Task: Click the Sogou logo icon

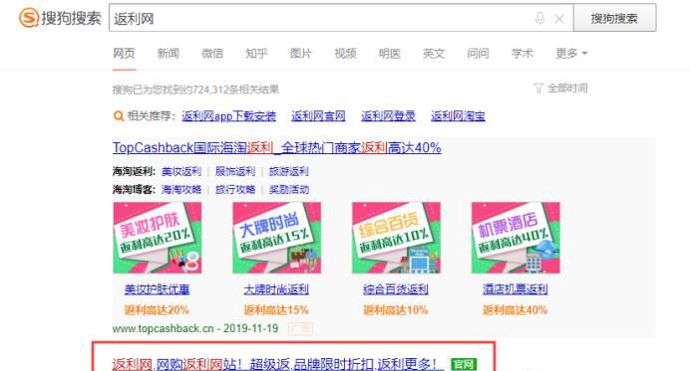Action: [x=29, y=18]
